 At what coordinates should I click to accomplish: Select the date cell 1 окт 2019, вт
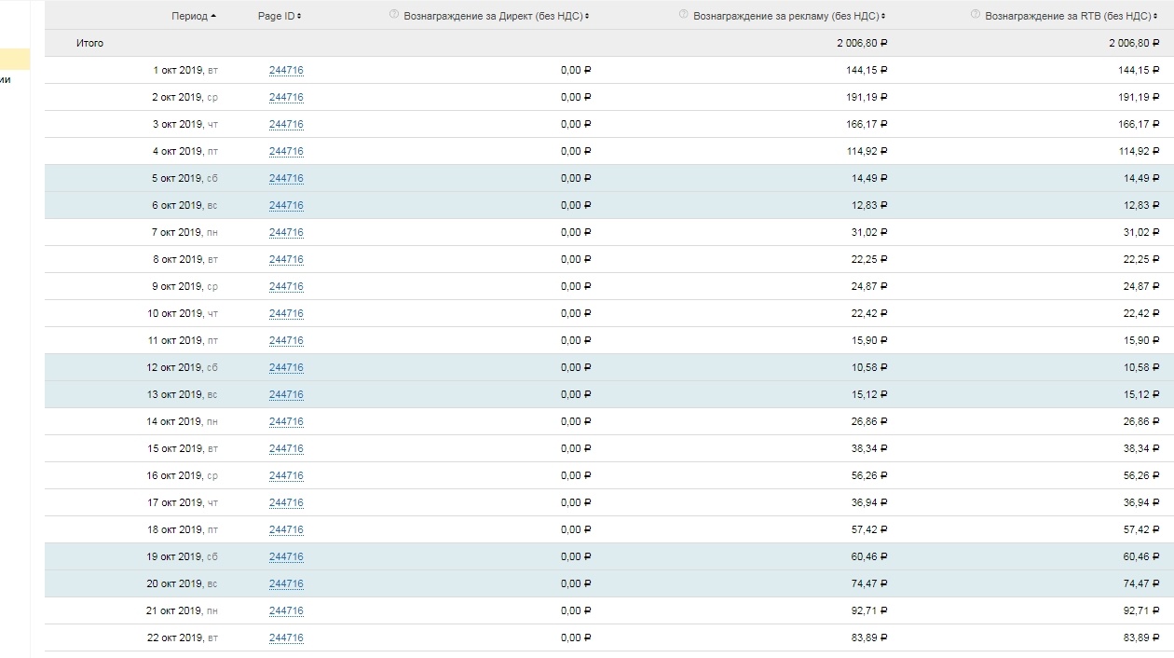[185, 70]
